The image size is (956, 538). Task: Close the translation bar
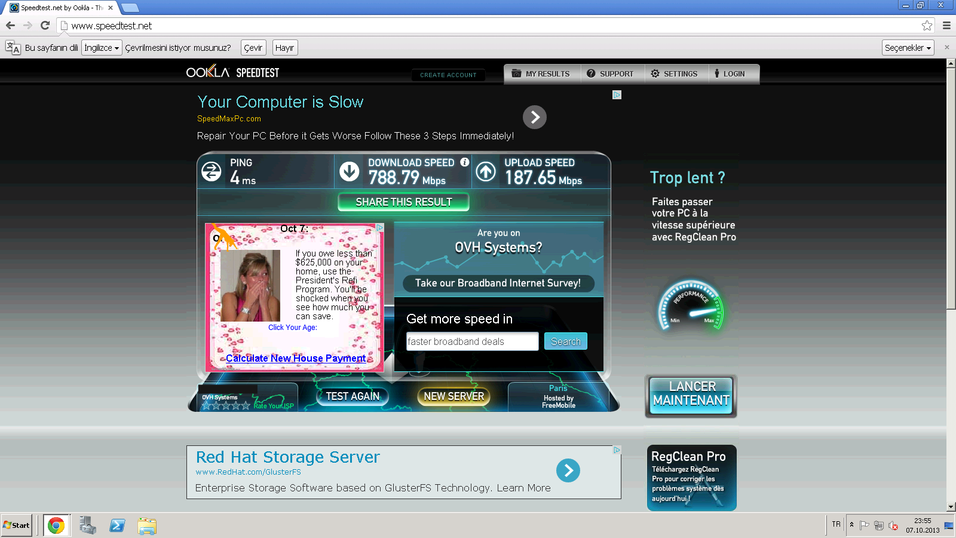(x=946, y=47)
